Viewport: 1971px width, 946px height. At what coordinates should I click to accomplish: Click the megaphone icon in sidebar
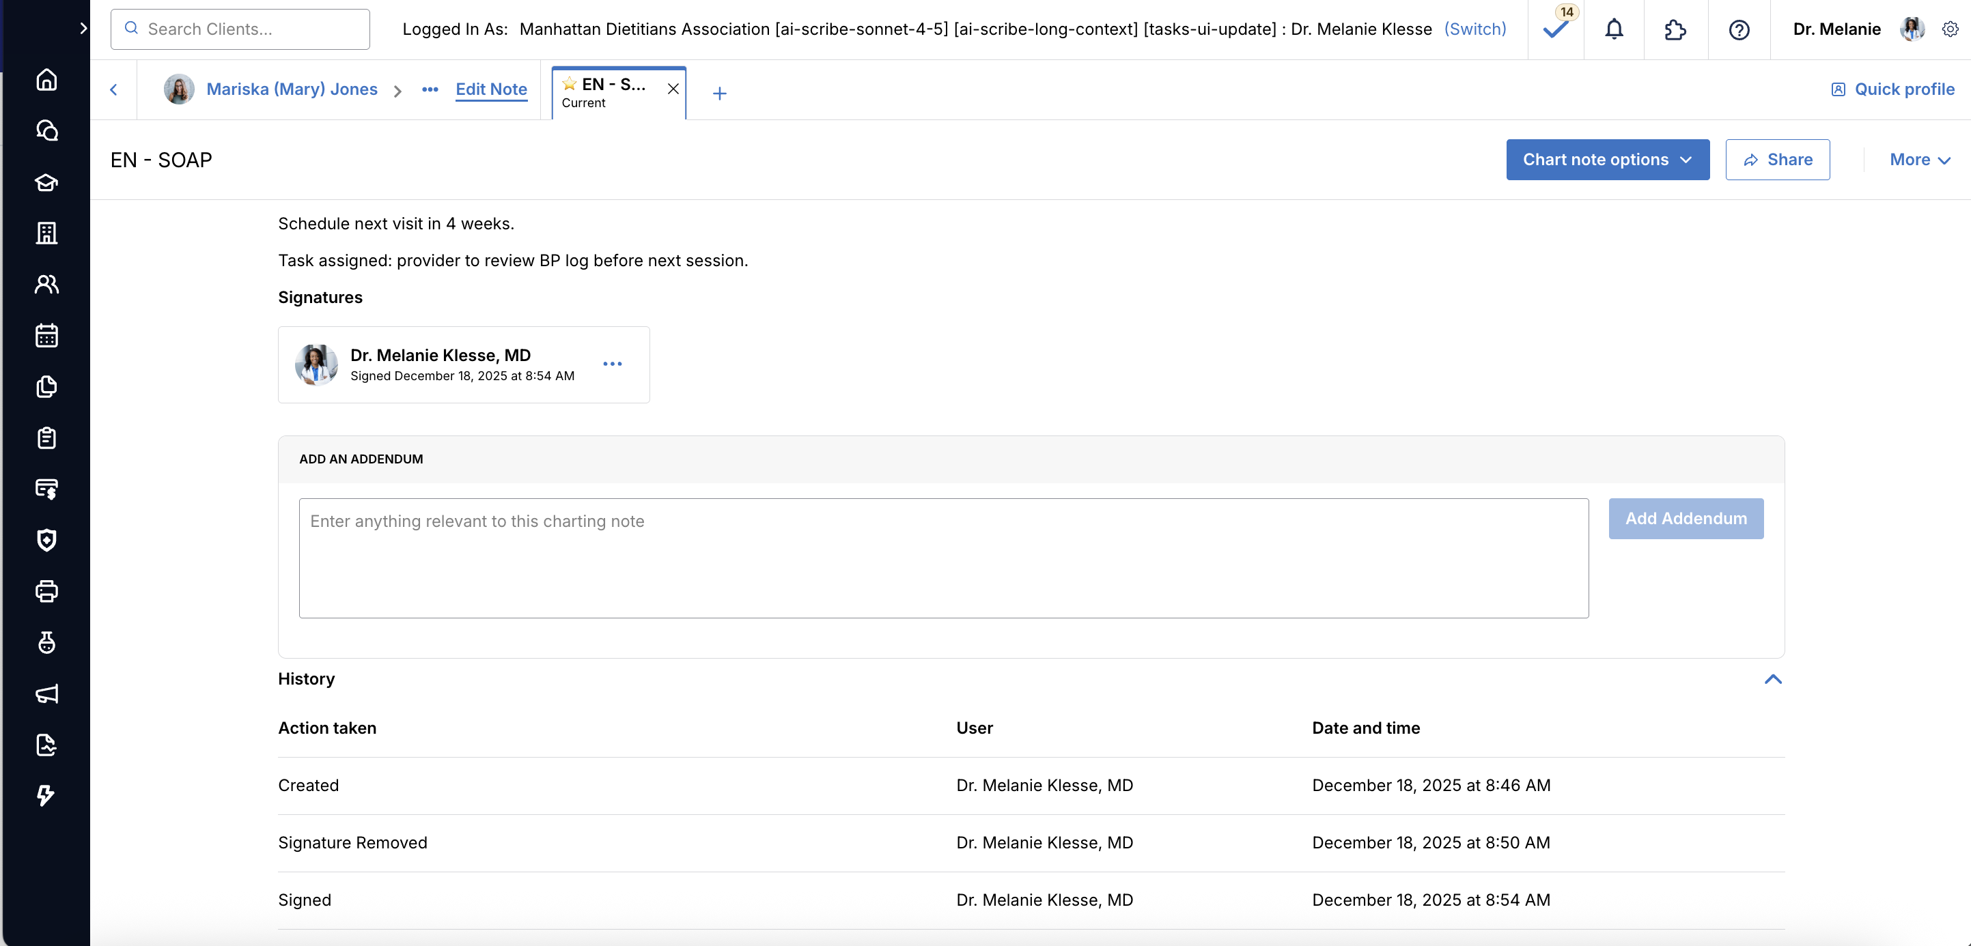[46, 693]
